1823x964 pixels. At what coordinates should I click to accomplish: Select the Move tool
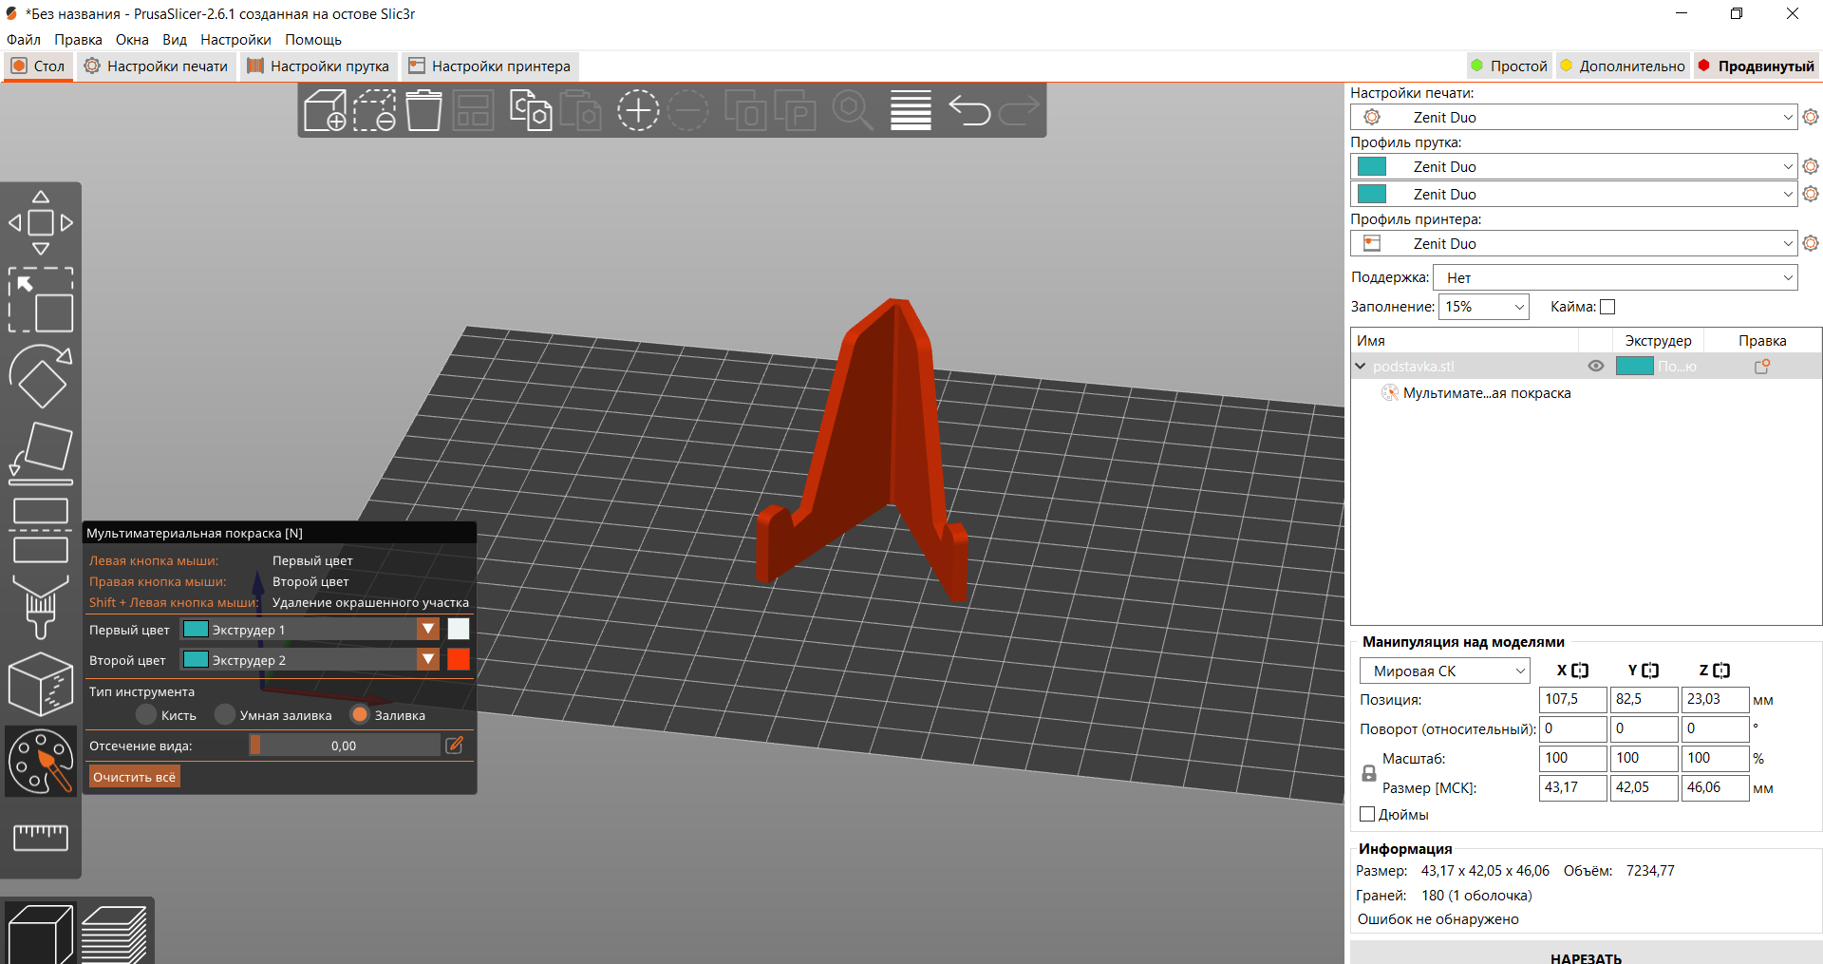(41, 223)
